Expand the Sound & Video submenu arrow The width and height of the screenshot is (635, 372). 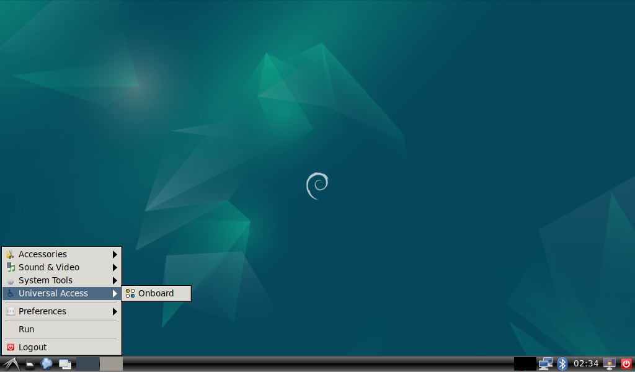(115, 267)
